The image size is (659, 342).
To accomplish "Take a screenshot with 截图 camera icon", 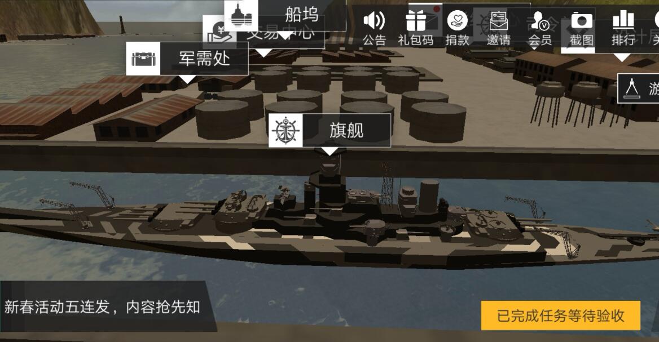I will tap(582, 21).
